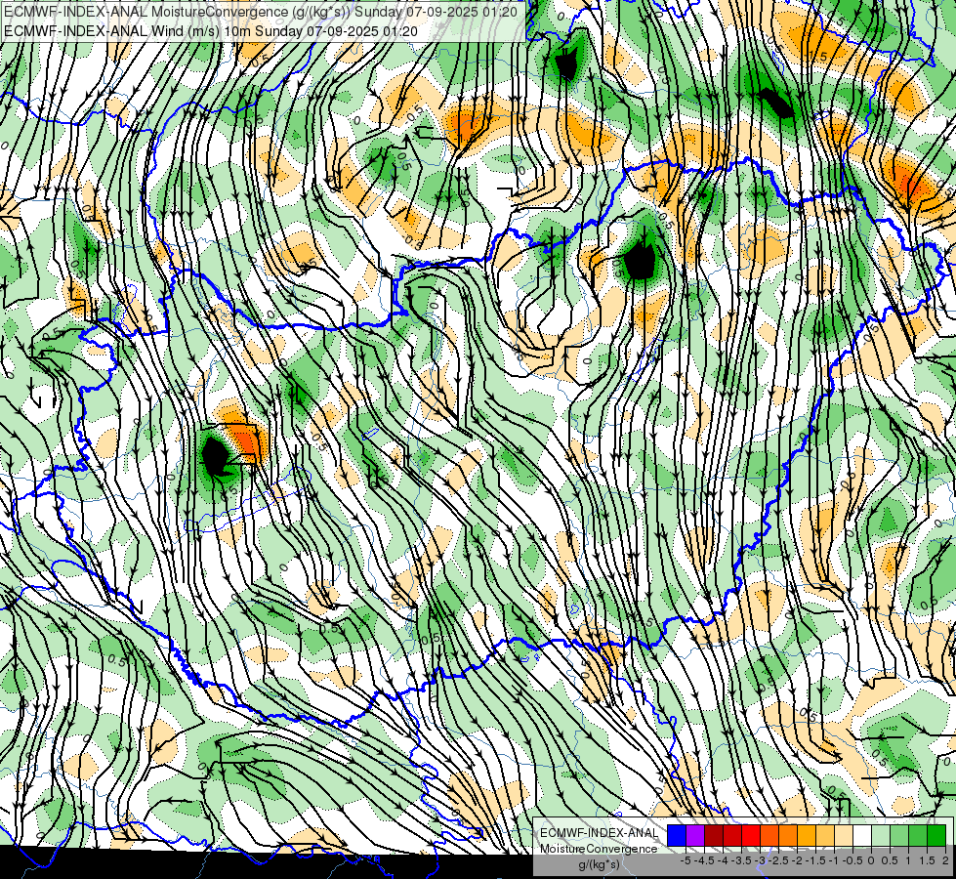Click the light green swatch between 0.5 and 1
The image size is (956, 879).
click(x=899, y=835)
